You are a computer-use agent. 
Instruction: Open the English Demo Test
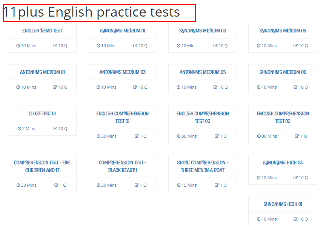pyautogui.click(x=42, y=31)
